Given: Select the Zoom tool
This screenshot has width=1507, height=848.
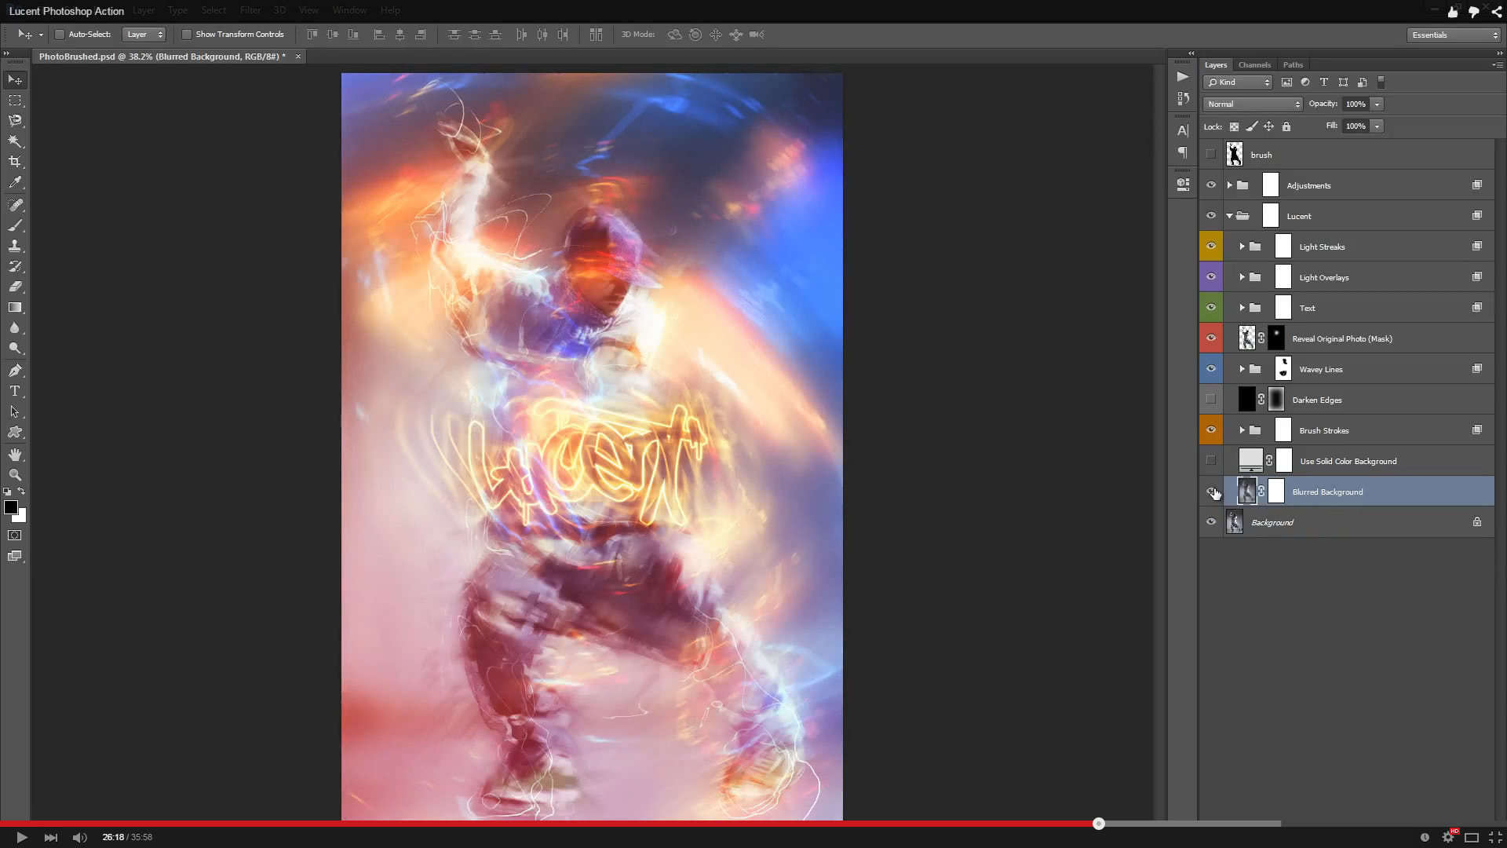Looking at the screenshot, I should click(15, 475).
